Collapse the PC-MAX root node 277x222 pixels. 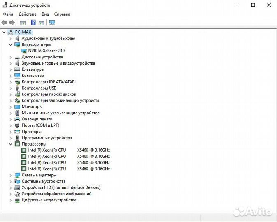[x=4, y=32]
